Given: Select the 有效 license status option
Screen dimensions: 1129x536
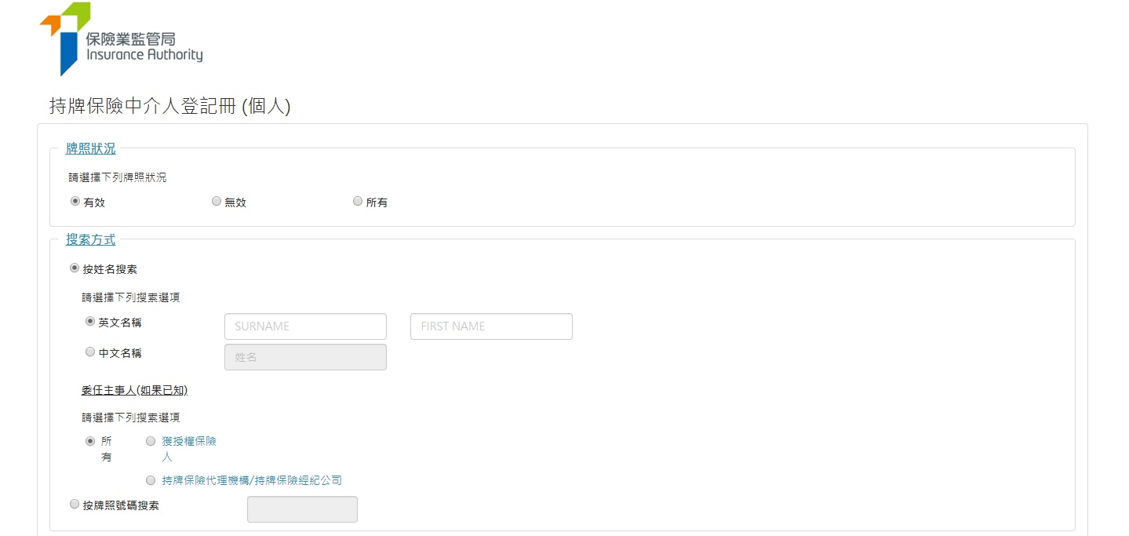Looking at the screenshot, I should [x=75, y=200].
